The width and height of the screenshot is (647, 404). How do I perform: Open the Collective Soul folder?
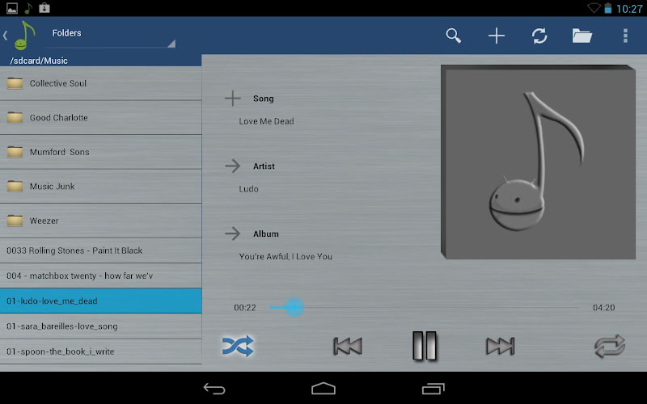pos(100,83)
